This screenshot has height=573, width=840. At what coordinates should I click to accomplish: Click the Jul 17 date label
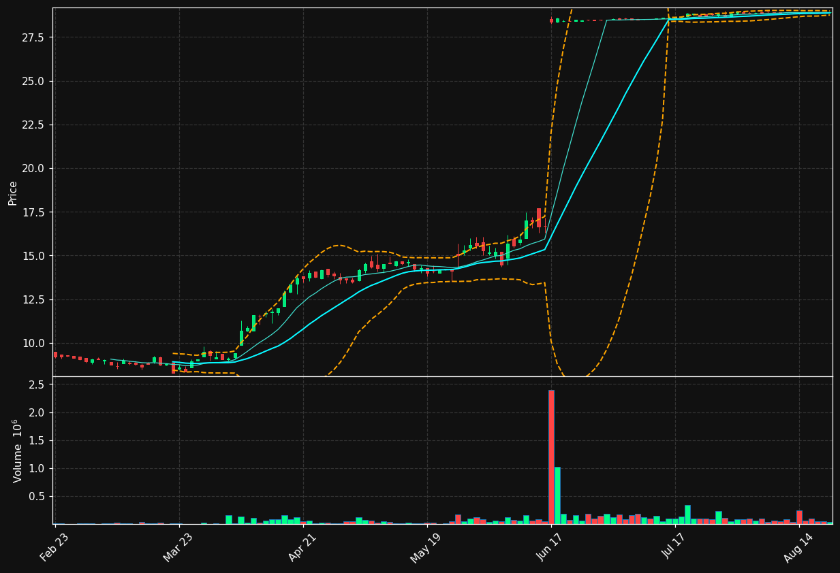674,547
